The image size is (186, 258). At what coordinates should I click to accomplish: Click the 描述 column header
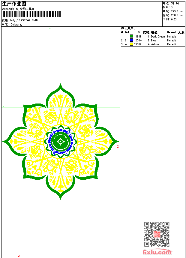(154, 32)
